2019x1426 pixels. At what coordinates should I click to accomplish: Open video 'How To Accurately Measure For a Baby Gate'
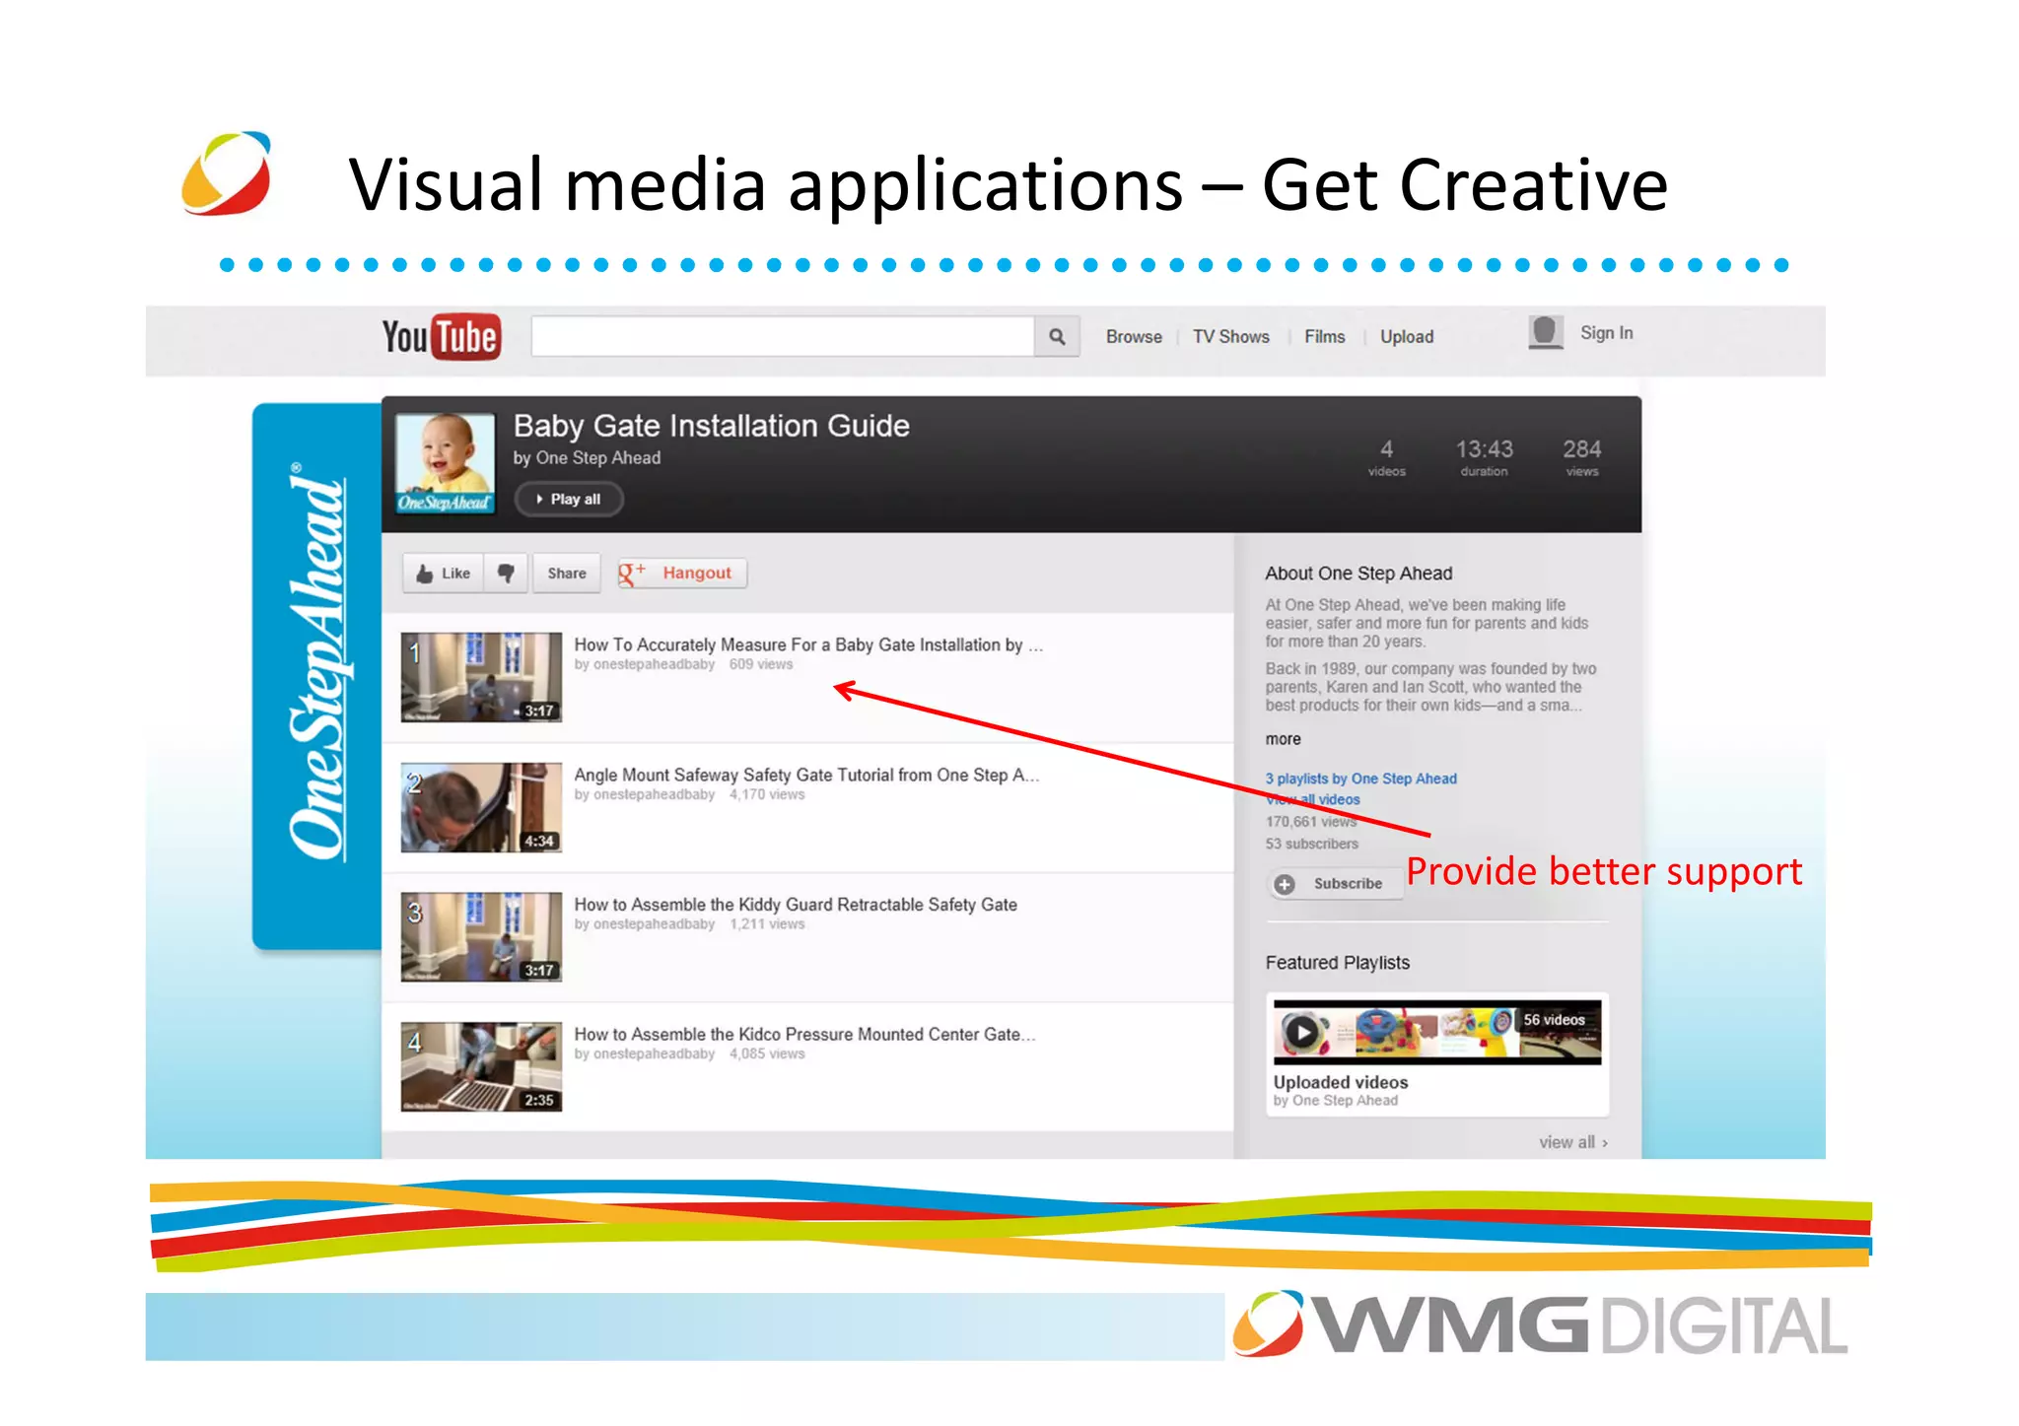[807, 645]
